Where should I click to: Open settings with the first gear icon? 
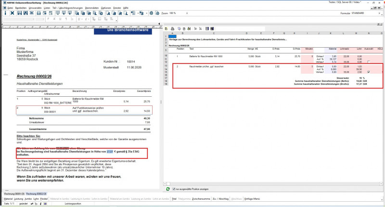pos(151,13)
